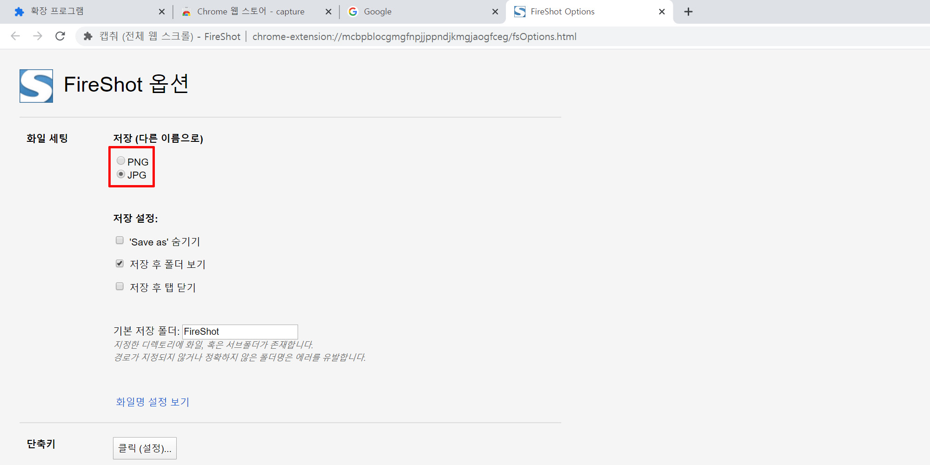Click the Google favicon on the tab
The height and width of the screenshot is (465, 930).
353,12
